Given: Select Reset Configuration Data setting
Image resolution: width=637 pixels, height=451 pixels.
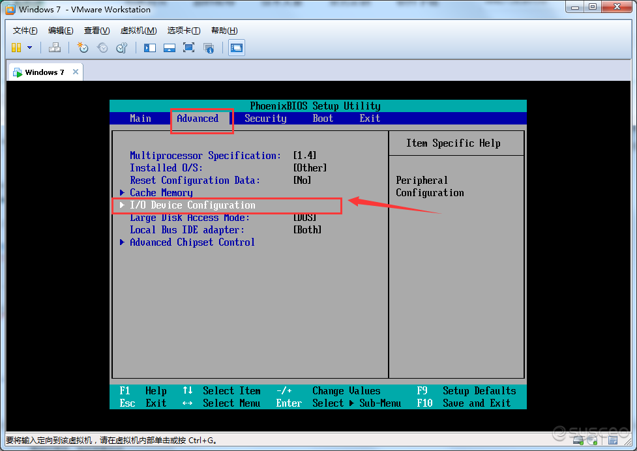Looking at the screenshot, I should coord(194,181).
